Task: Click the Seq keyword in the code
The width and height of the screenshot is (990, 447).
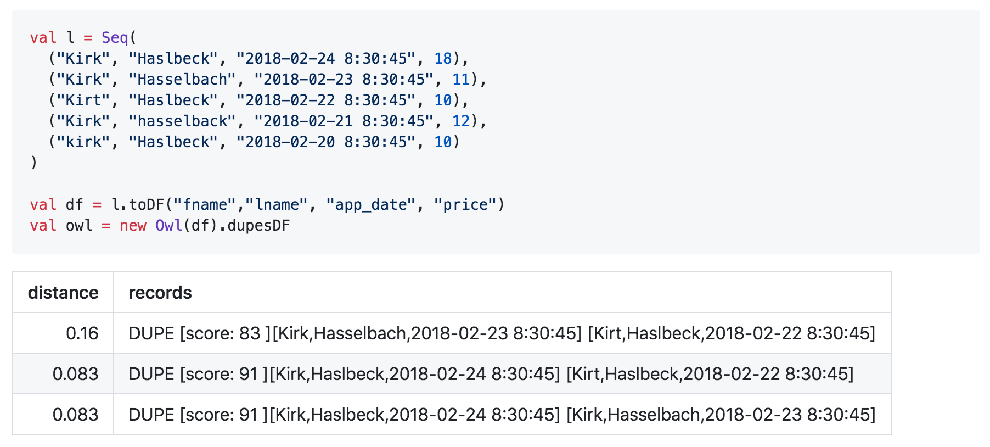Action: point(114,37)
